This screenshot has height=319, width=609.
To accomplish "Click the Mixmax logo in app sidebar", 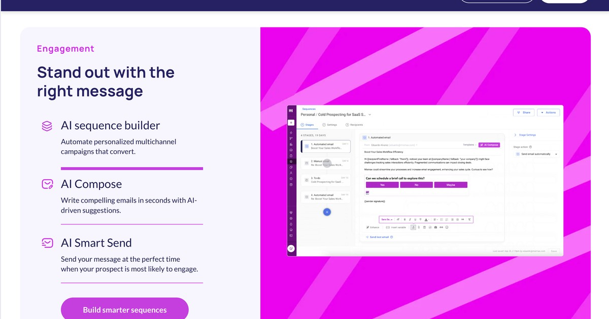I will pyautogui.click(x=291, y=111).
